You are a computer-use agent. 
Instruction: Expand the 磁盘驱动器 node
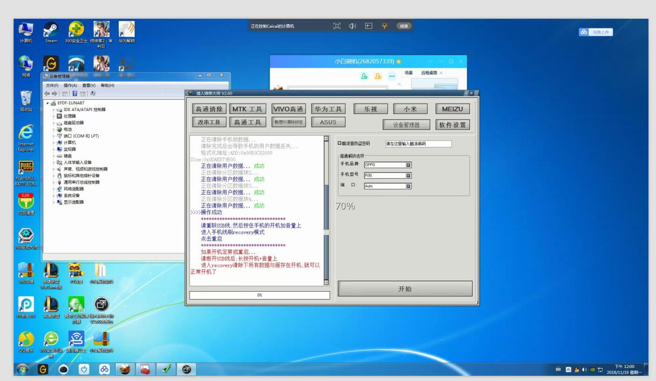(x=54, y=122)
